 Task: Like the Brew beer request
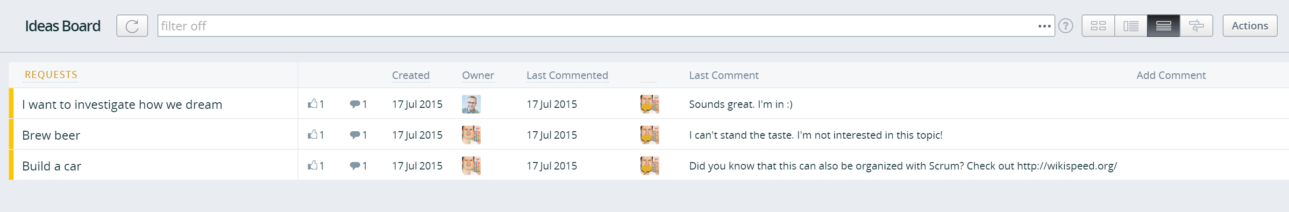316,134
